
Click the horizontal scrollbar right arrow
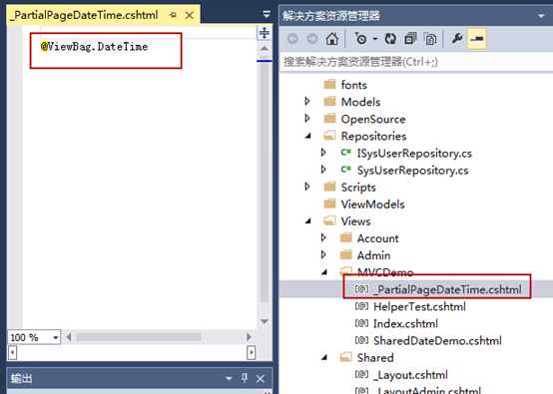249,337
